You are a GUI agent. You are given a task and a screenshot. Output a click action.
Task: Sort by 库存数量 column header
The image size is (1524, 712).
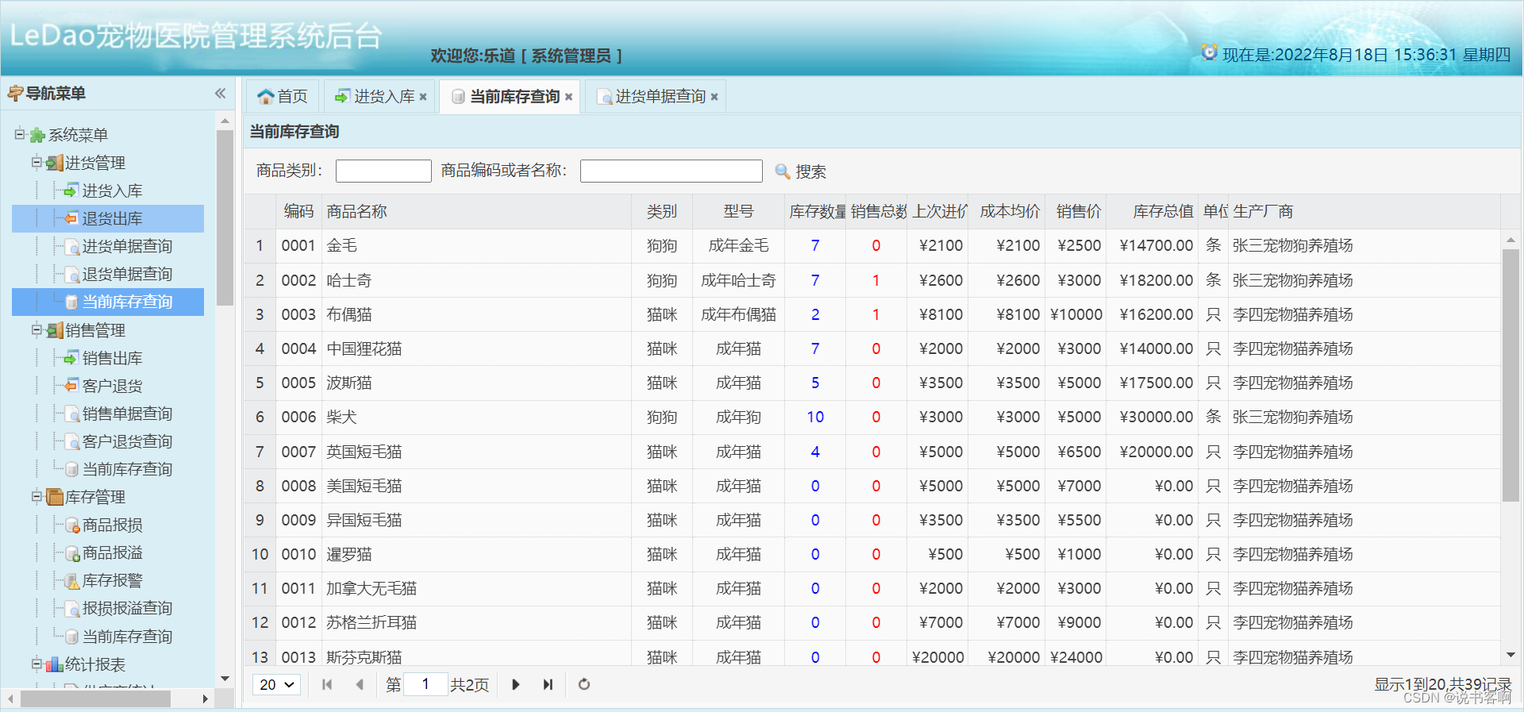pos(815,211)
